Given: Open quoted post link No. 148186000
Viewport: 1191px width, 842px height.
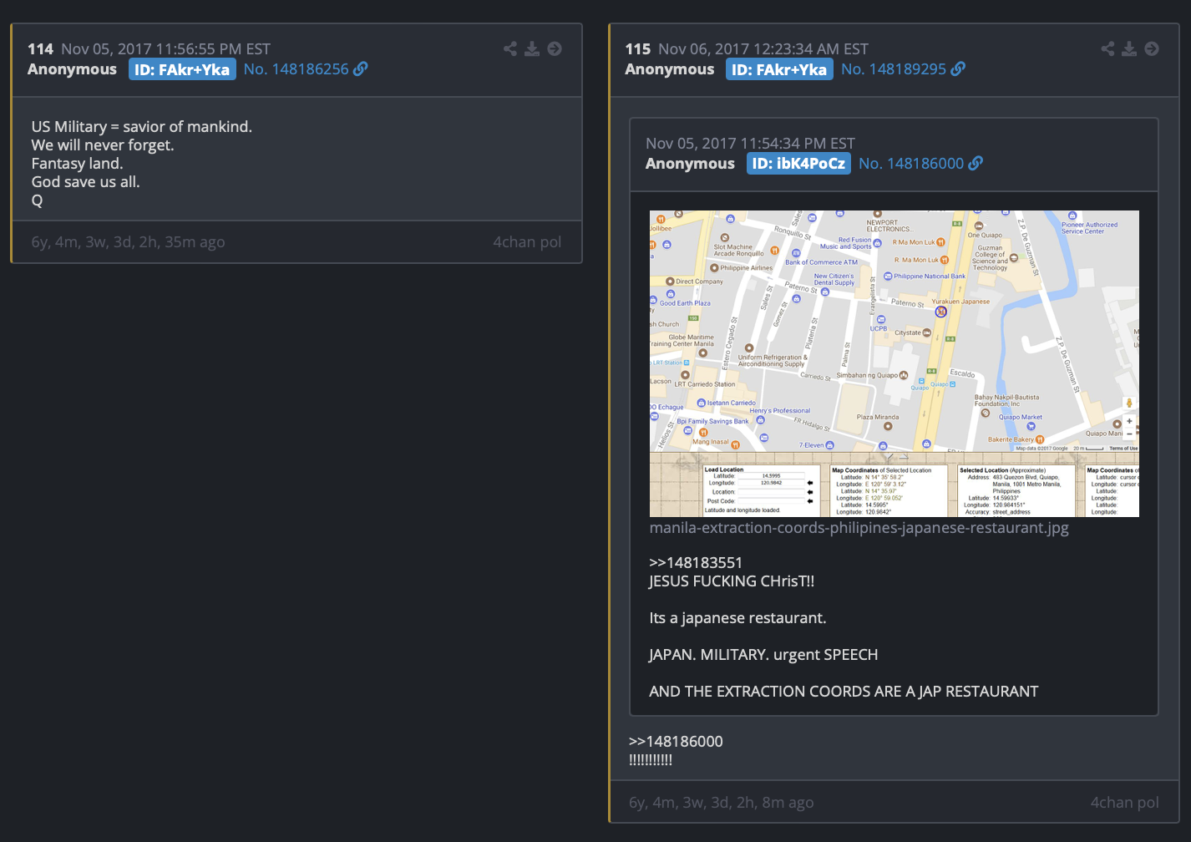Looking at the screenshot, I should pyautogui.click(x=911, y=164).
